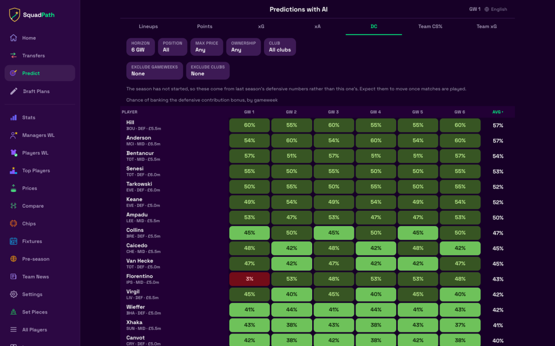The width and height of the screenshot is (555, 346).
Task: Click Florentino's red 3% GW 1 cell
Action: 249,279
